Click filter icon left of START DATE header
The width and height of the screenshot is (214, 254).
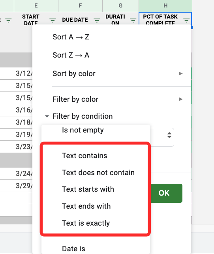(8, 21)
